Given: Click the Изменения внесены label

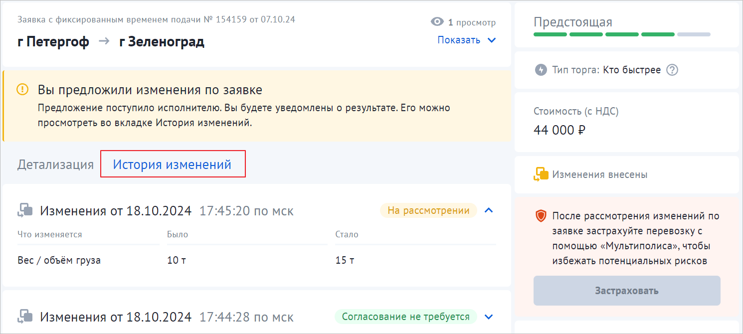Looking at the screenshot, I should pyautogui.click(x=600, y=174).
